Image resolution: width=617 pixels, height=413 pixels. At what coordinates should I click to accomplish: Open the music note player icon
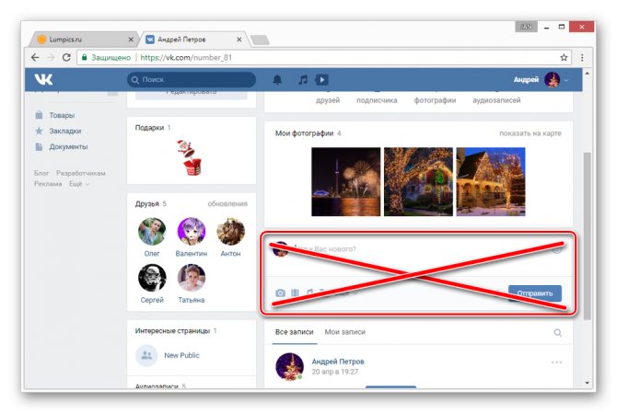[x=303, y=80]
